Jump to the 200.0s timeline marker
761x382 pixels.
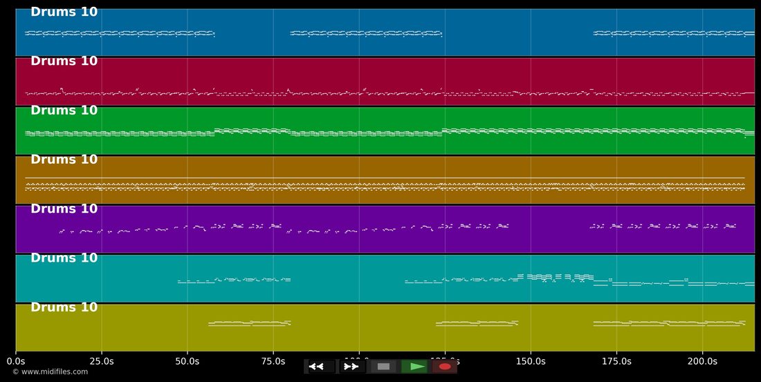pos(702,361)
